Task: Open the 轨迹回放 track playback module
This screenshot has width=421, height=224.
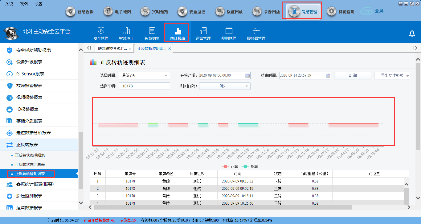Action: tap(229, 12)
